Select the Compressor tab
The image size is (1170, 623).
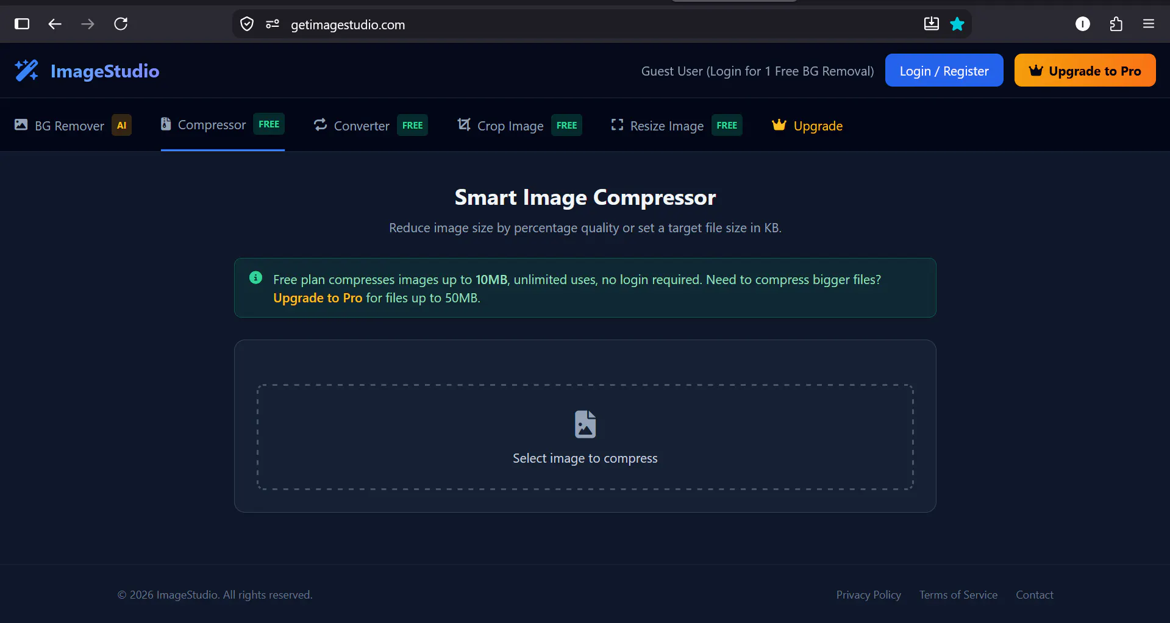pos(223,124)
